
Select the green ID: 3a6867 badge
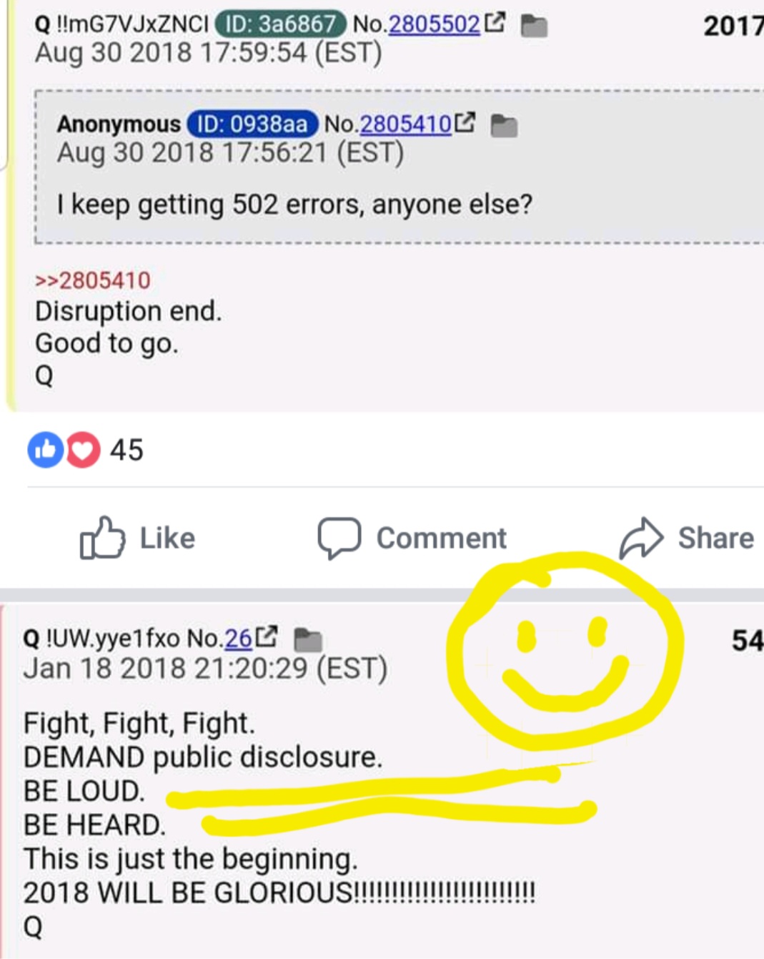[x=281, y=24]
